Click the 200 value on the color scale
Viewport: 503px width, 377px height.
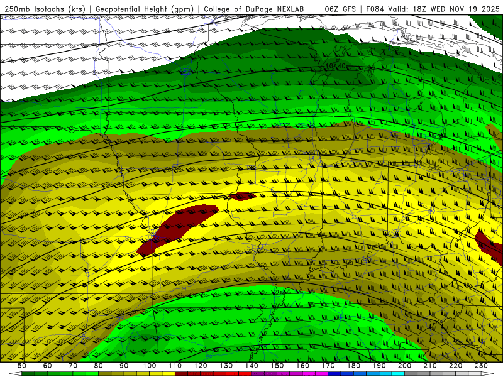point(405,366)
